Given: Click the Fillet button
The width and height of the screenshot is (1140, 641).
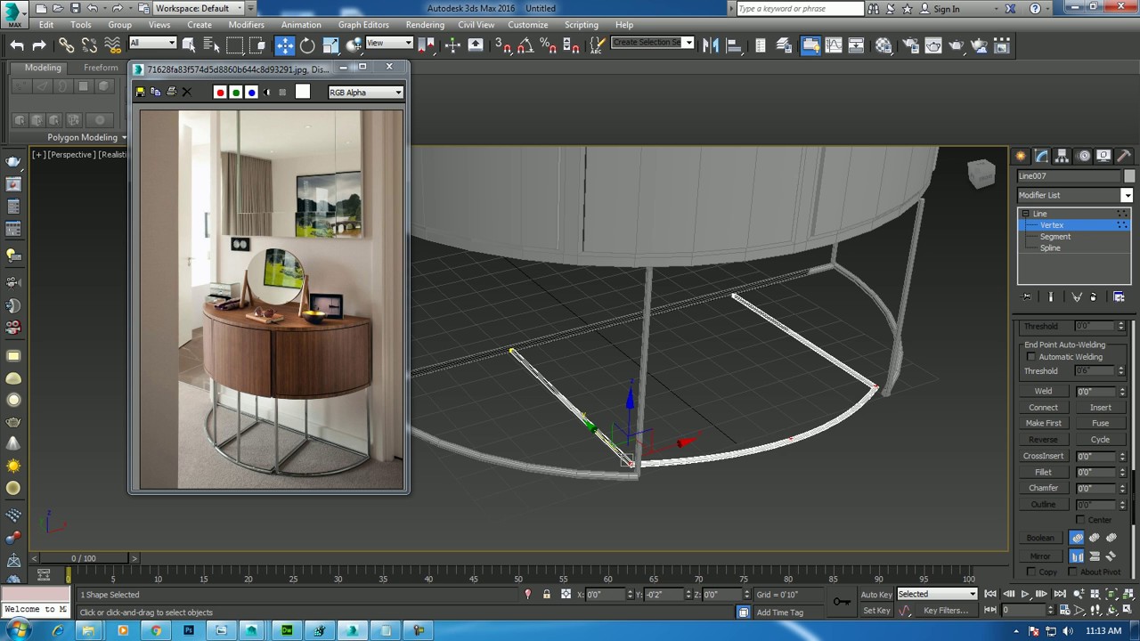Looking at the screenshot, I should tap(1043, 472).
